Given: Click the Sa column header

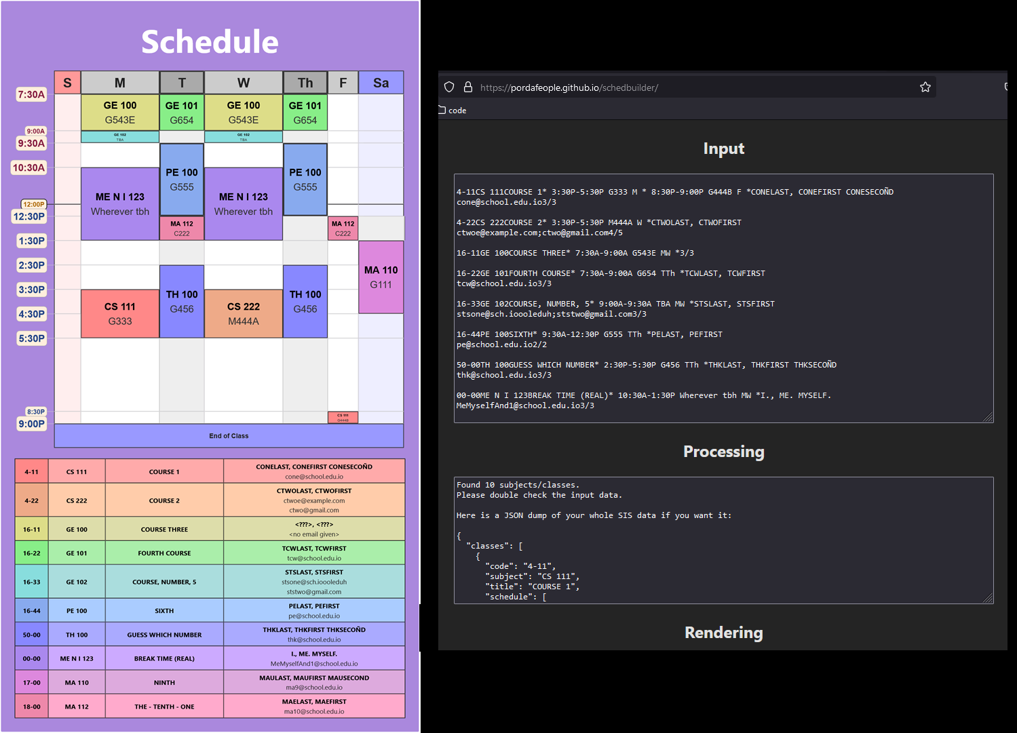Looking at the screenshot, I should coord(381,83).
